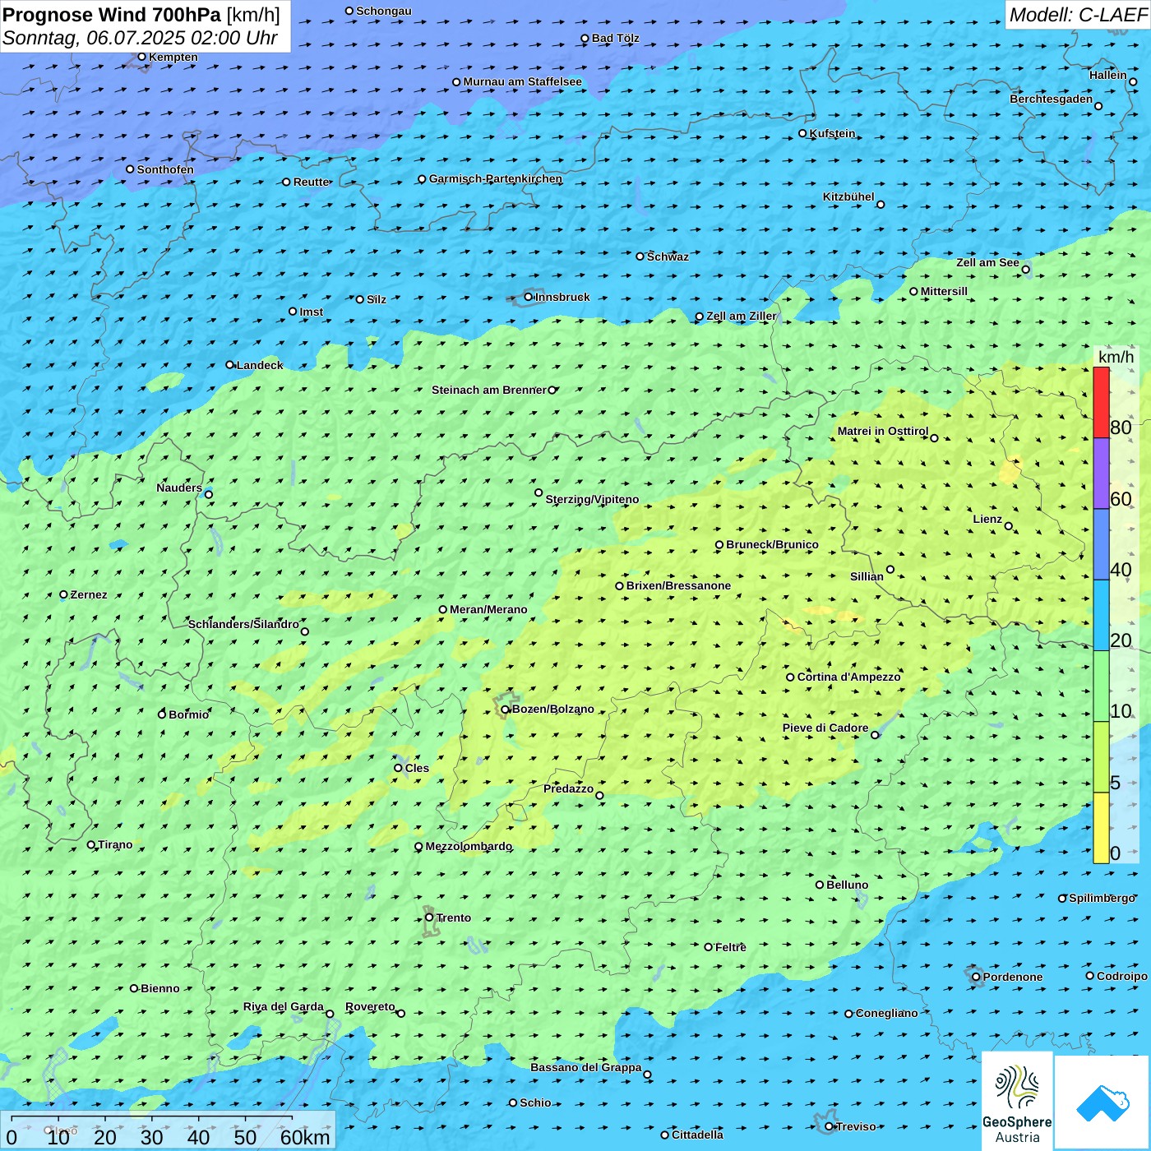The image size is (1151, 1151).
Task: Select the Cortina d'Ampezzo marker circle
Action: [x=790, y=677]
